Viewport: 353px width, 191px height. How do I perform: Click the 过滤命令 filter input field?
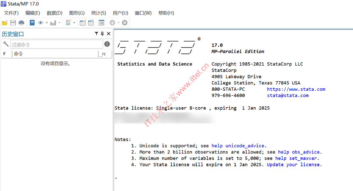(x=56, y=44)
